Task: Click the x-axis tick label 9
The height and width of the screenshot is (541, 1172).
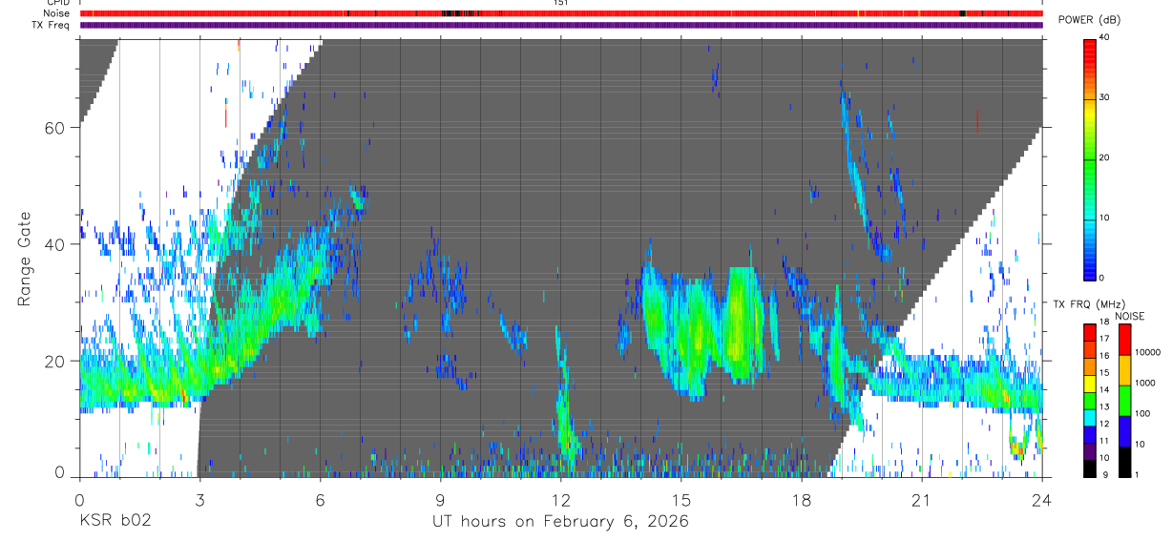Action: 441,500
